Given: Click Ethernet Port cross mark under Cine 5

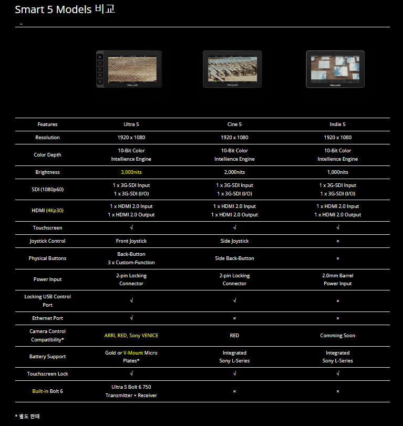Looking at the screenshot, I should pyautogui.click(x=234, y=318).
